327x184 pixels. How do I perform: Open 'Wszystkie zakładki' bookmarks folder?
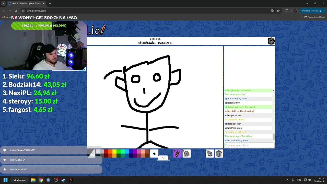pos(314,17)
